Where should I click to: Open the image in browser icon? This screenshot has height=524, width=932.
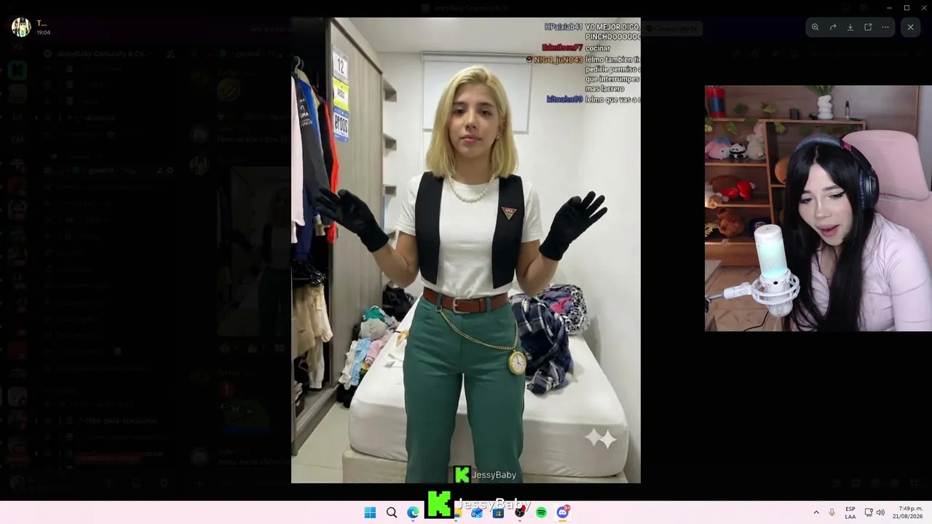[x=868, y=27]
